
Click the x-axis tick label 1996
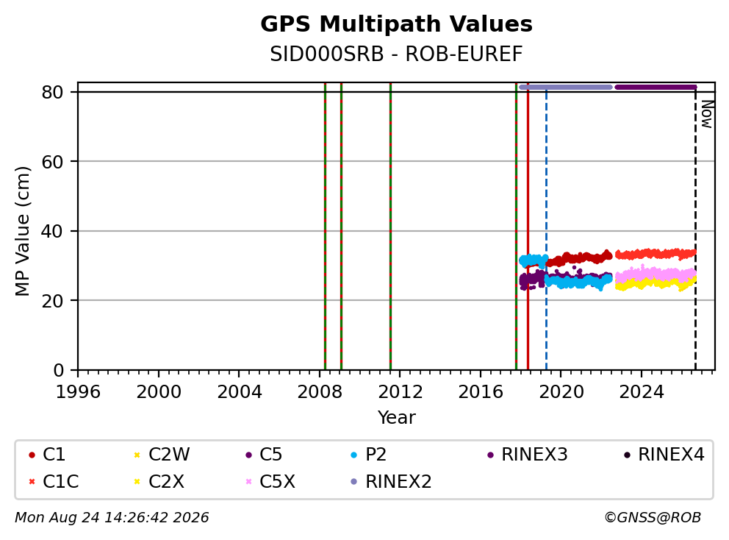(x=78, y=392)
